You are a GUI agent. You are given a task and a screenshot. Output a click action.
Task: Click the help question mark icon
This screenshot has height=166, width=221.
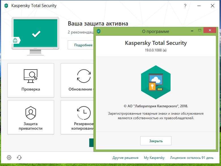pyautogui.click(x=185, y=6)
